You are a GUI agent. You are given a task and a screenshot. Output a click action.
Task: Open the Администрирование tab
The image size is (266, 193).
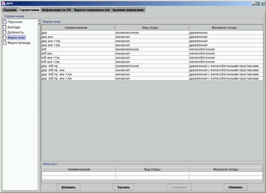[128, 10]
